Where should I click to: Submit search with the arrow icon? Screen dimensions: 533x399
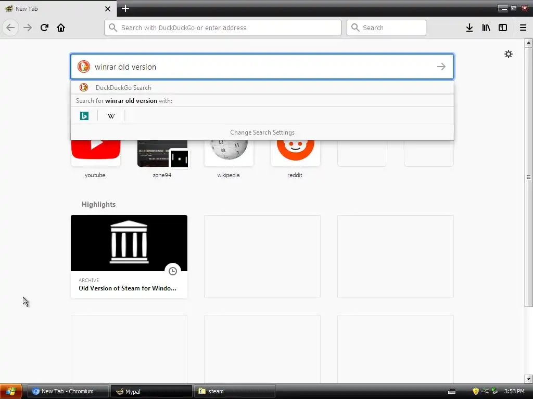tap(441, 66)
